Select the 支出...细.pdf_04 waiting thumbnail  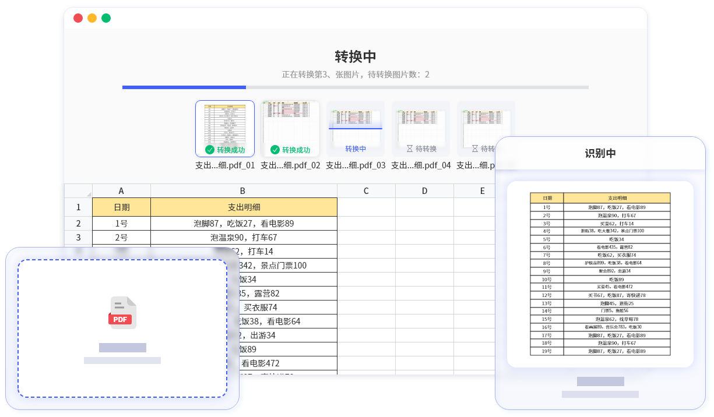click(421, 122)
